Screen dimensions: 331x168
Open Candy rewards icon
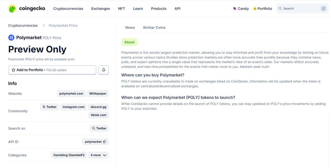235,9
